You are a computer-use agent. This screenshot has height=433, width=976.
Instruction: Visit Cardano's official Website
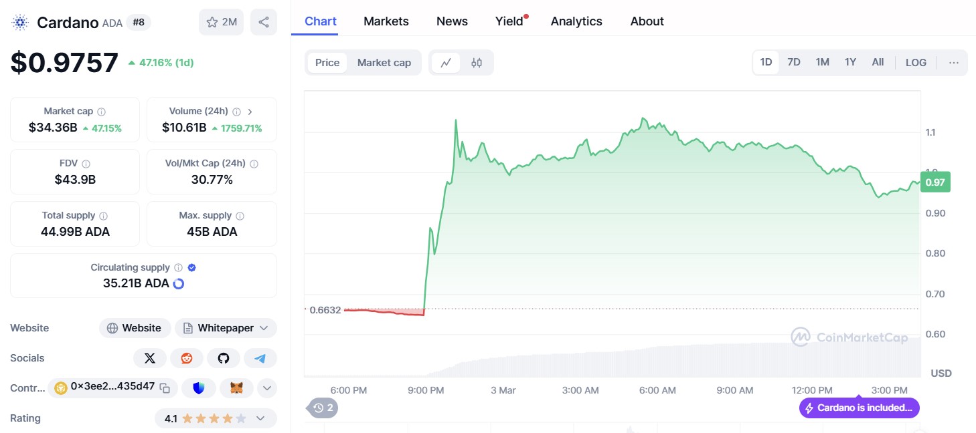pyautogui.click(x=135, y=327)
